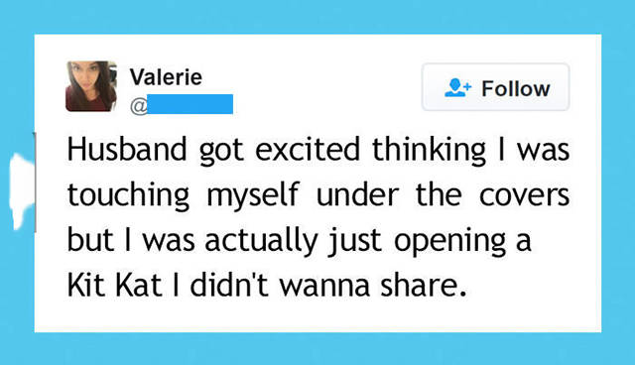
Task: Click the word "wanna" in the tweet
Action: pos(324,287)
